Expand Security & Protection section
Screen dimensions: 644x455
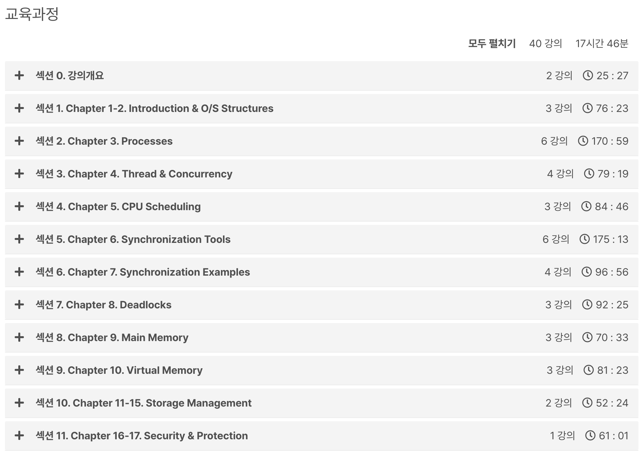142,436
